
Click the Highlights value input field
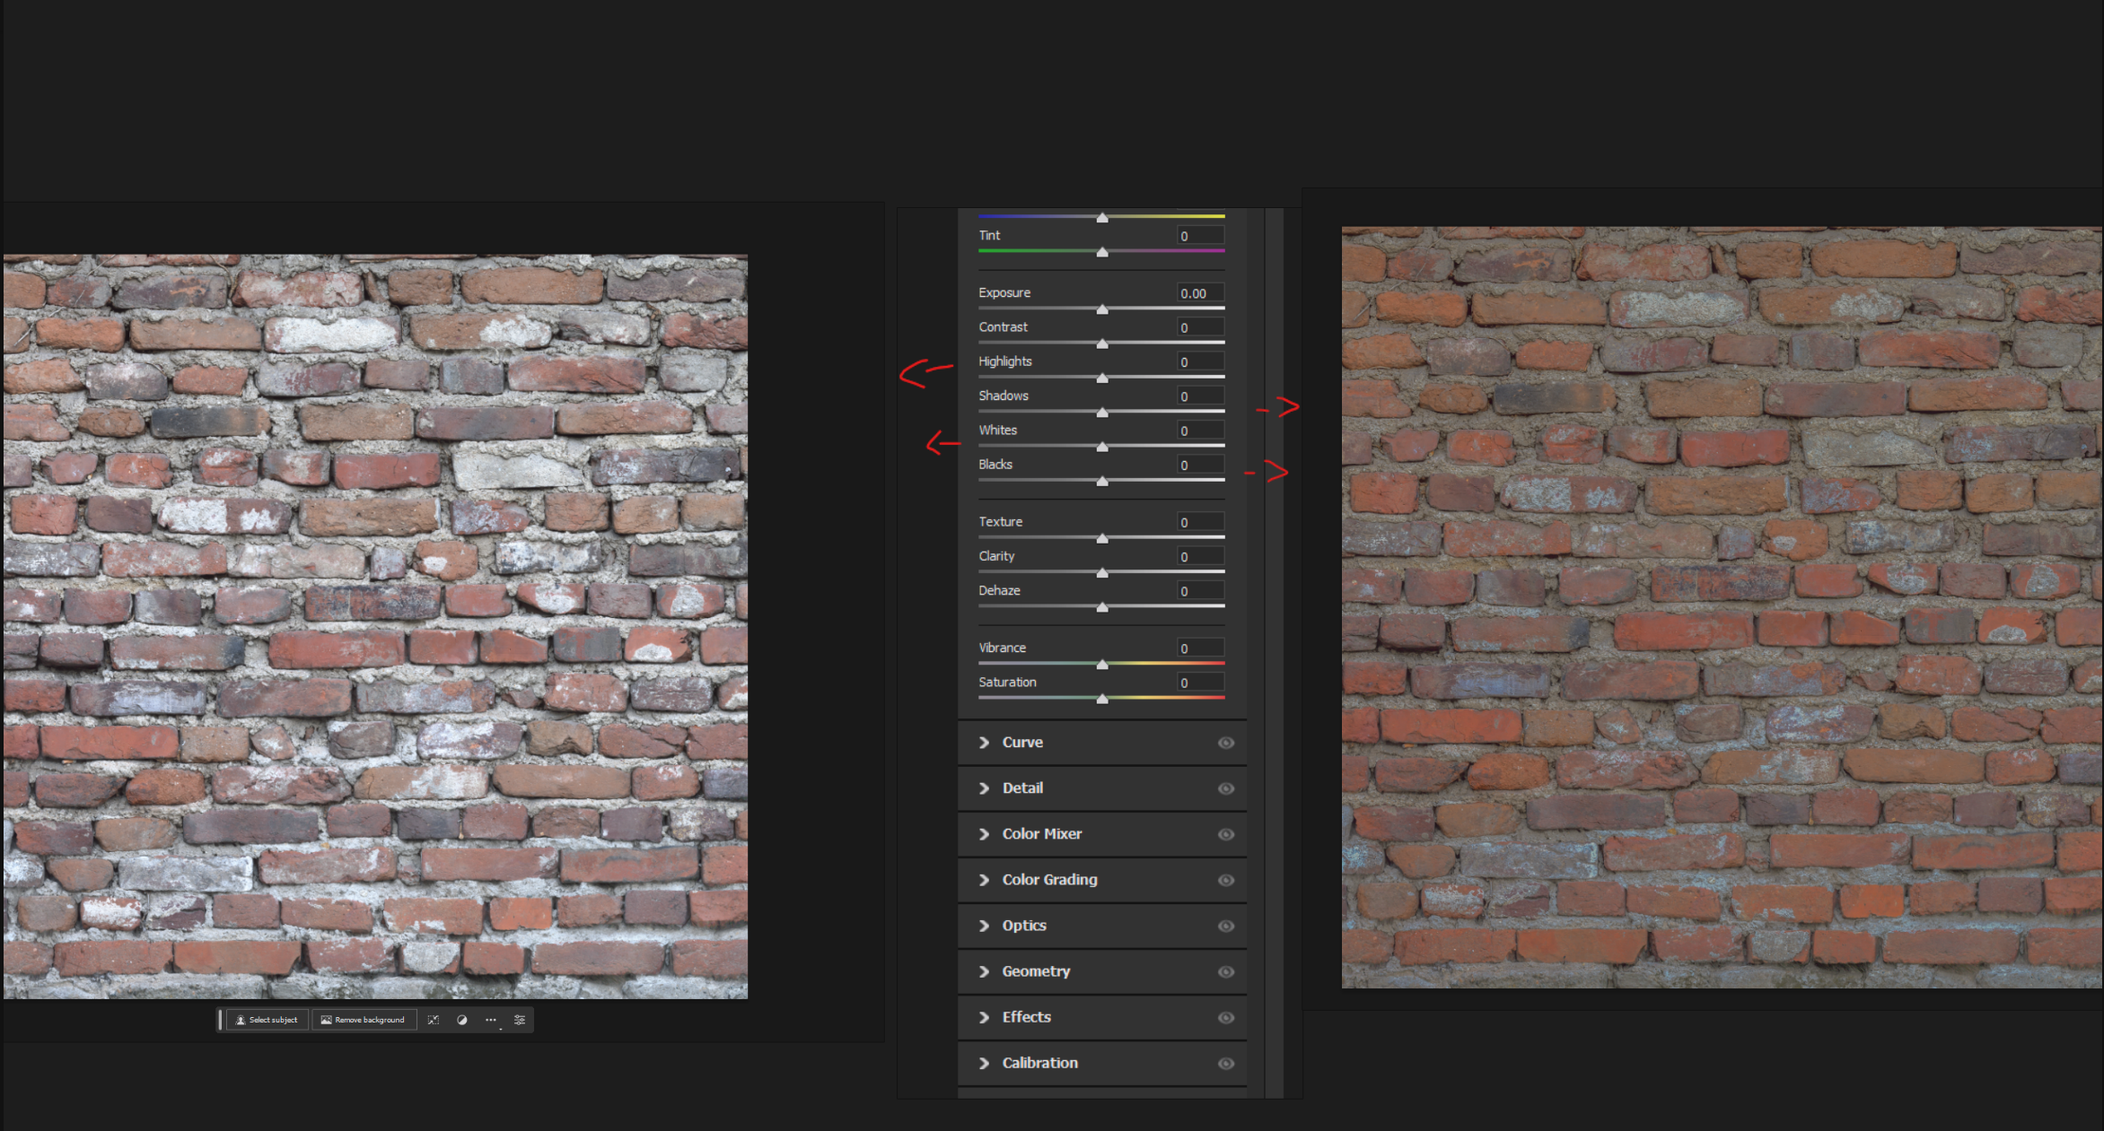[1200, 362]
